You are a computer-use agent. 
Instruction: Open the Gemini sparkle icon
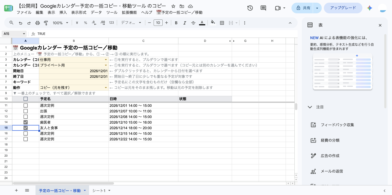[x=370, y=8]
